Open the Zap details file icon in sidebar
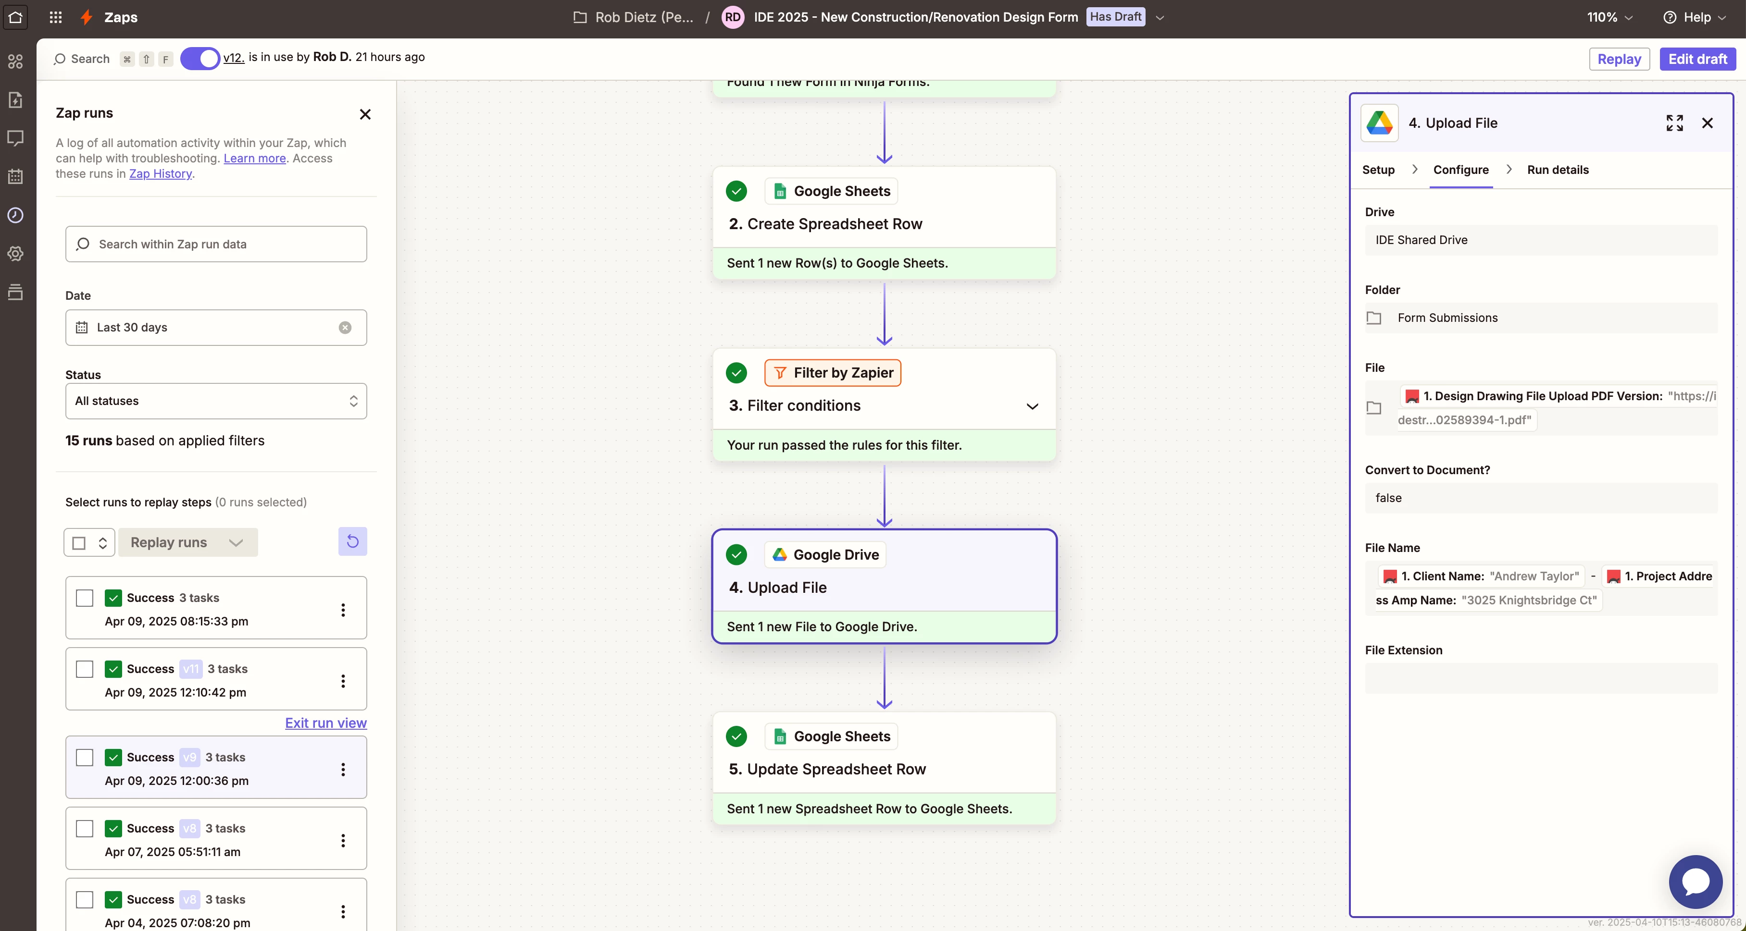The image size is (1746, 931). (15, 99)
